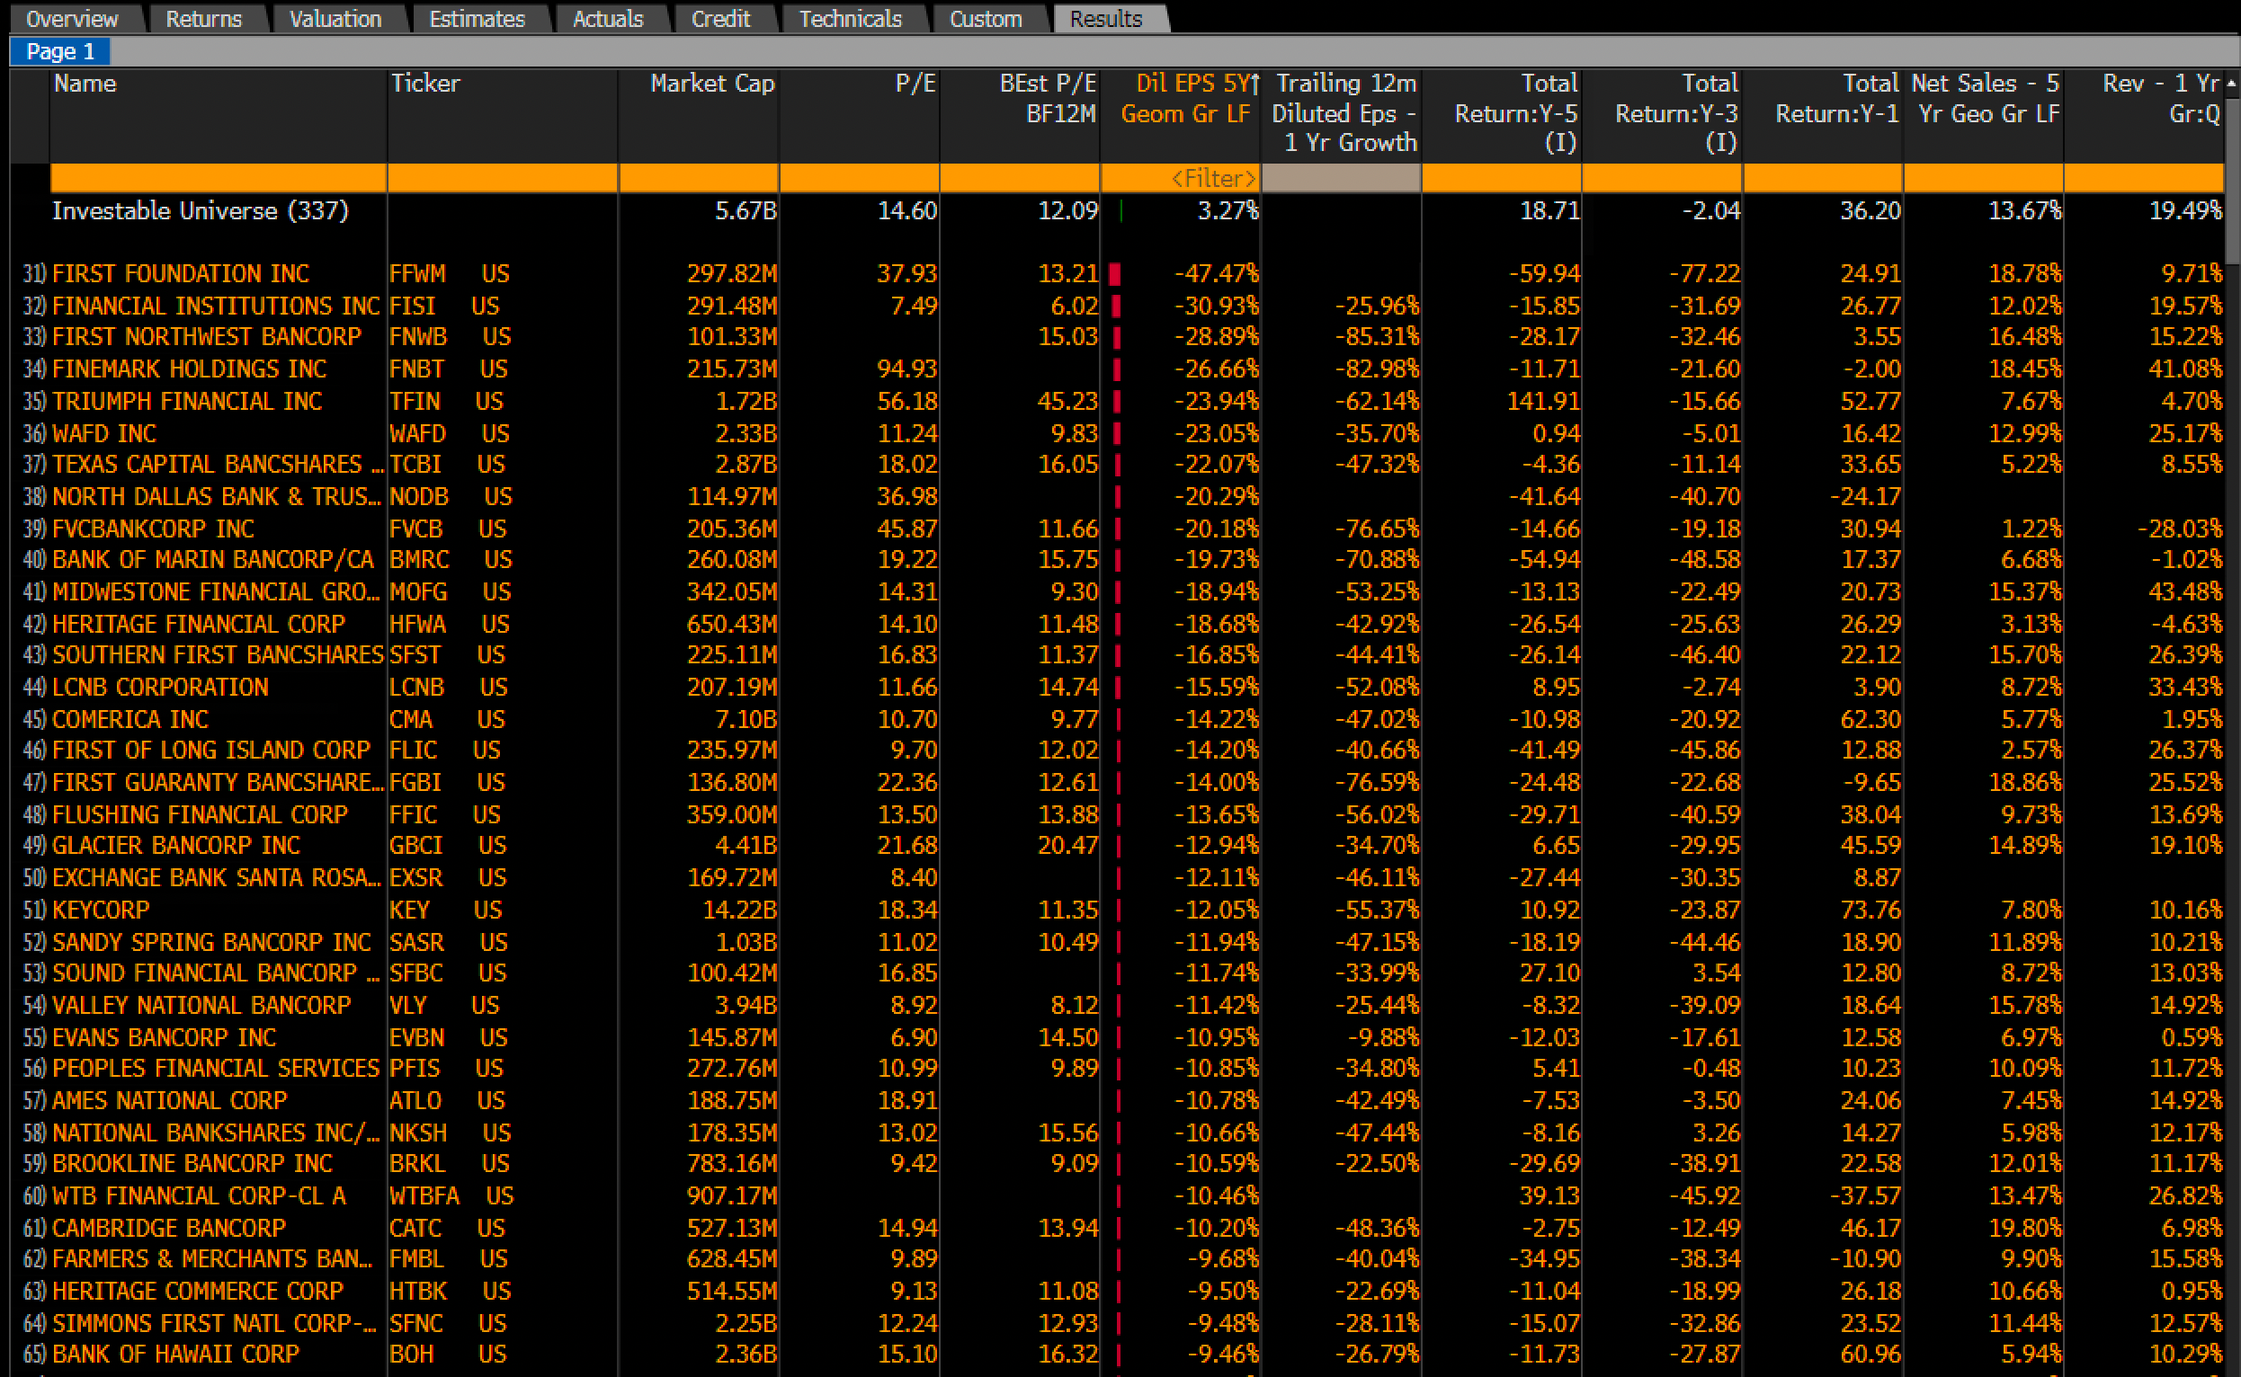The width and height of the screenshot is (2241, 1377).
Task: Sort by Total Return:Y-5 header
Action: tap(1501, 115)
